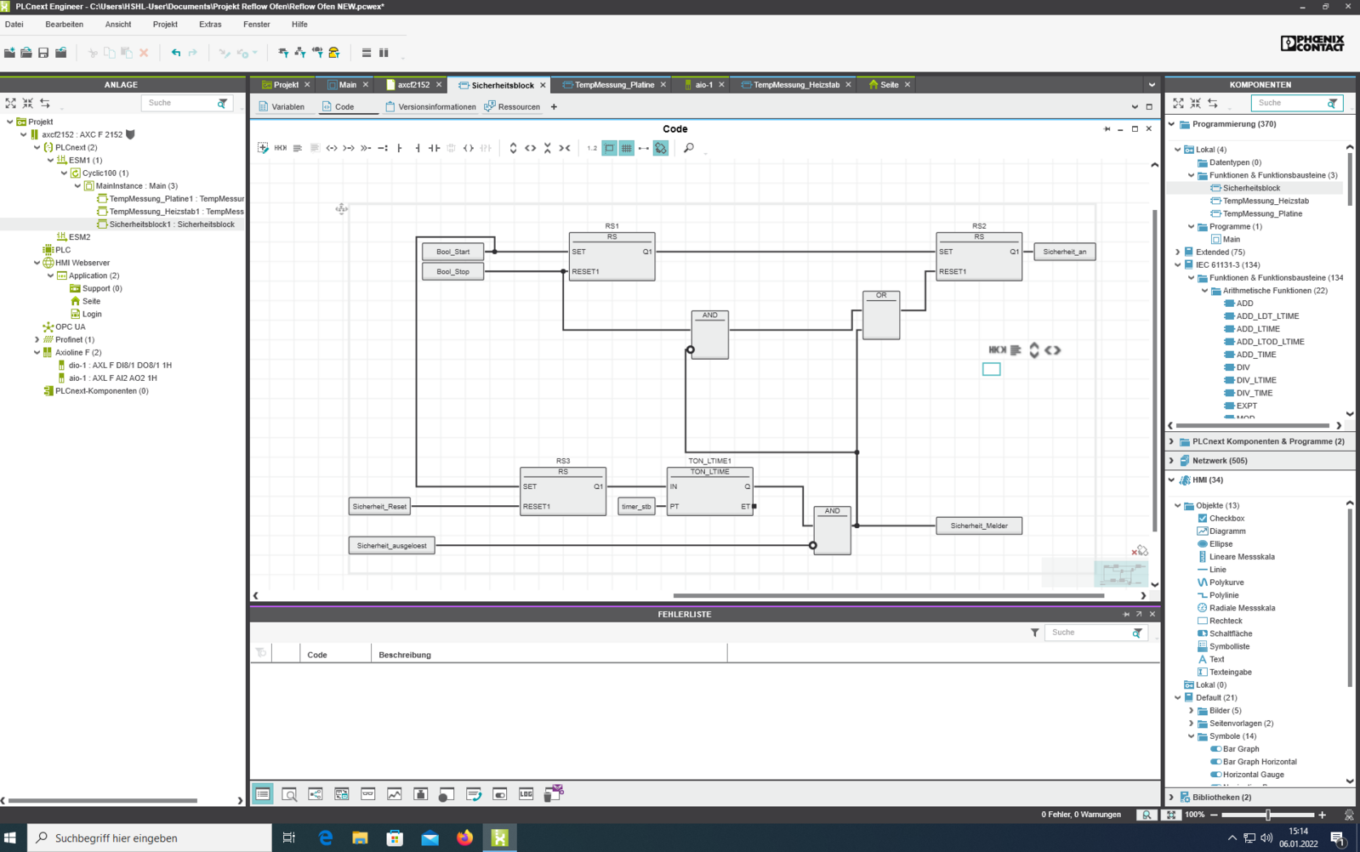
Task: Expand the Netzwerk (505) section
Action: (x=1171, y=461)
